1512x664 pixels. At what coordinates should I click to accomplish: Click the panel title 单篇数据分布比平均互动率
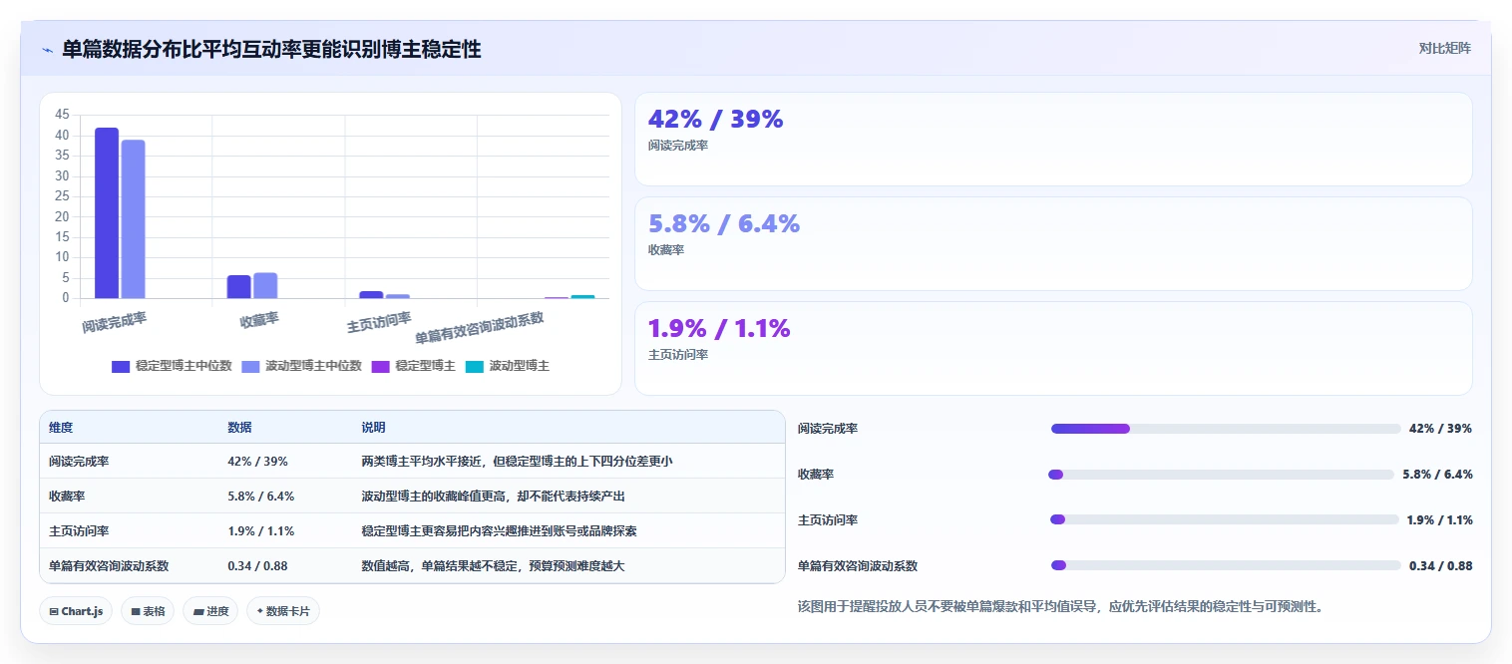271,50
